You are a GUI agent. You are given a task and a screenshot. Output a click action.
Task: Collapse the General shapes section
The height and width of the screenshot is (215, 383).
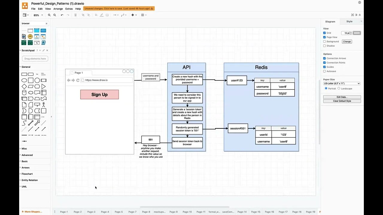26,67
